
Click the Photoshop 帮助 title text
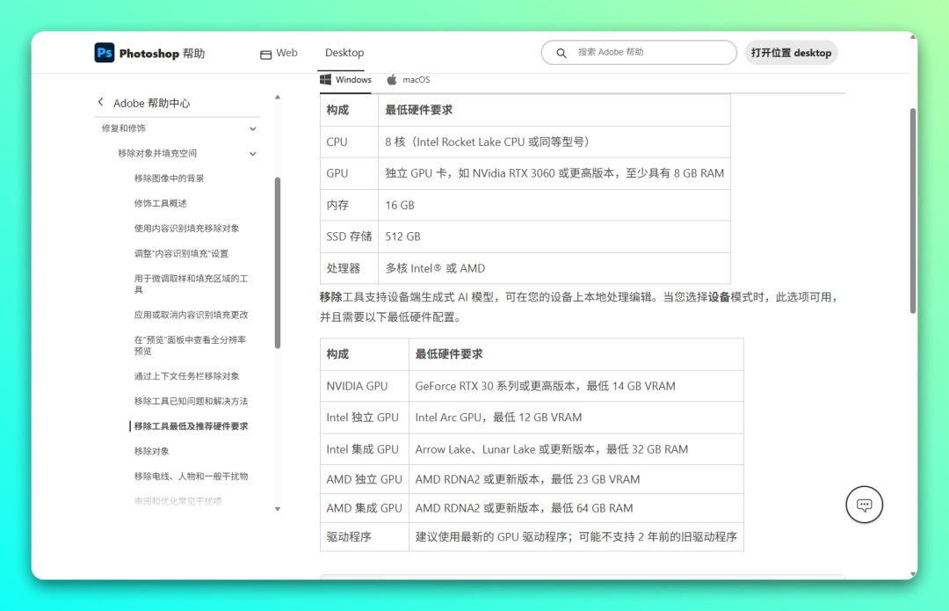click(x=163, y=54)
